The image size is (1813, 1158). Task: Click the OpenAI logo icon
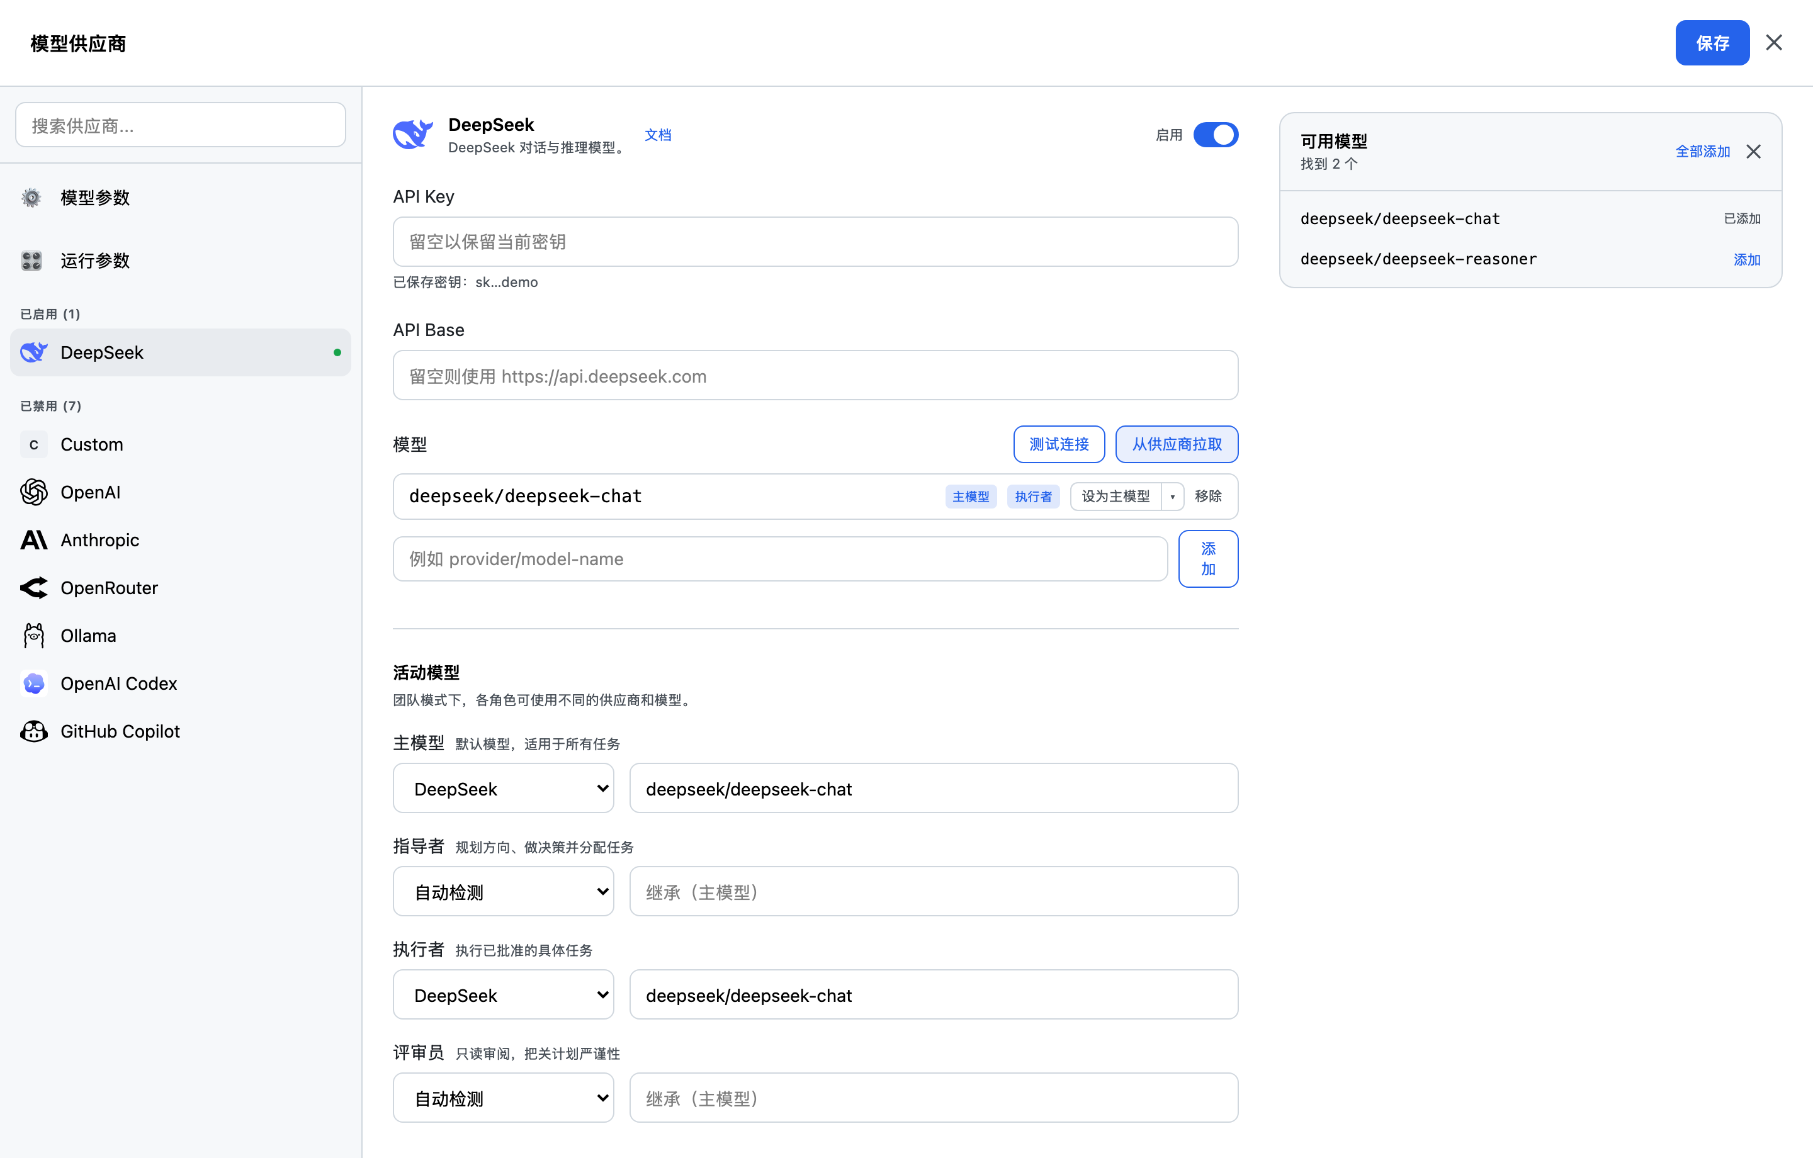click(34, 492)
